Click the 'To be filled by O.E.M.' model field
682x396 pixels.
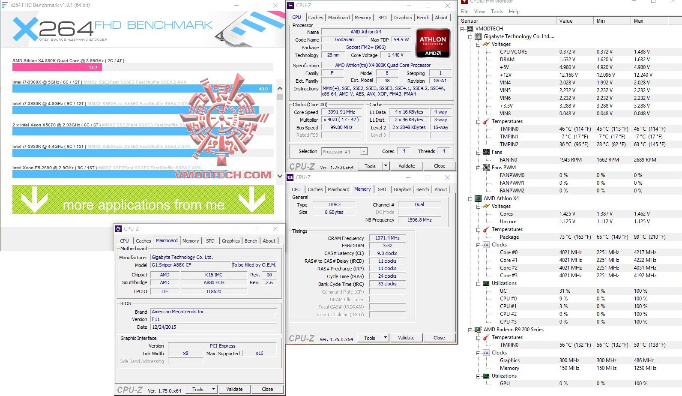point(254,265)
